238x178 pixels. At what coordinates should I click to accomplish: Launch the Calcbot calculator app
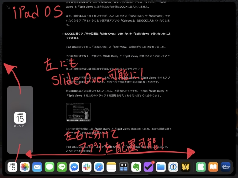pos(124,167)
